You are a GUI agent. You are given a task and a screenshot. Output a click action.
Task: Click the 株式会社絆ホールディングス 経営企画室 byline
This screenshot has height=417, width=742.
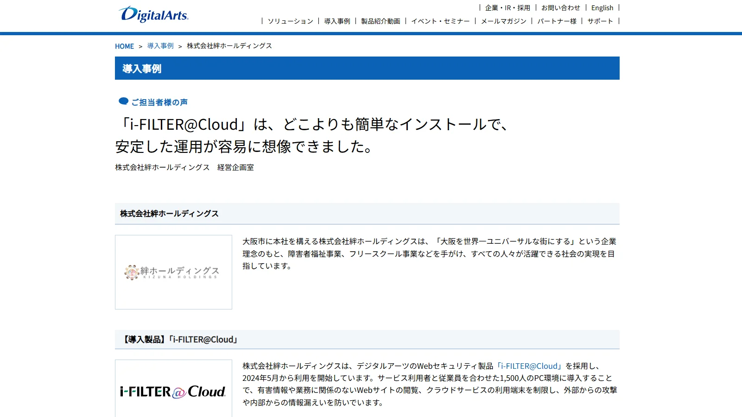click(184, 167)
